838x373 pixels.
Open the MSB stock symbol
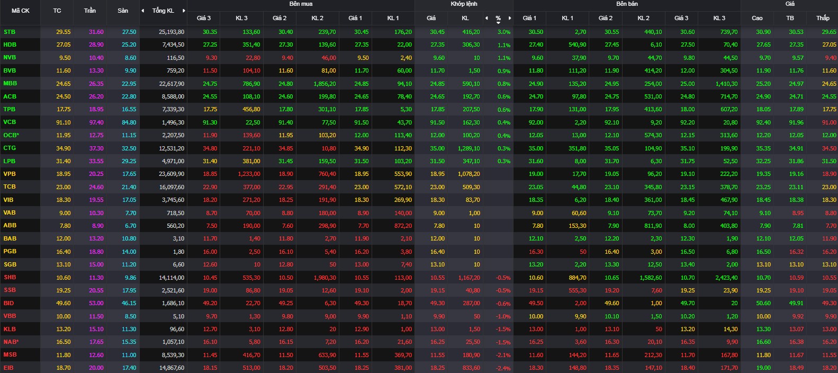point(10,354)
